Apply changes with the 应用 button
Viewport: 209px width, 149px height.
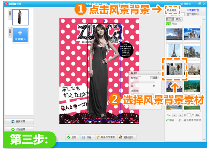pyautogui.click(x=72, y=137)
